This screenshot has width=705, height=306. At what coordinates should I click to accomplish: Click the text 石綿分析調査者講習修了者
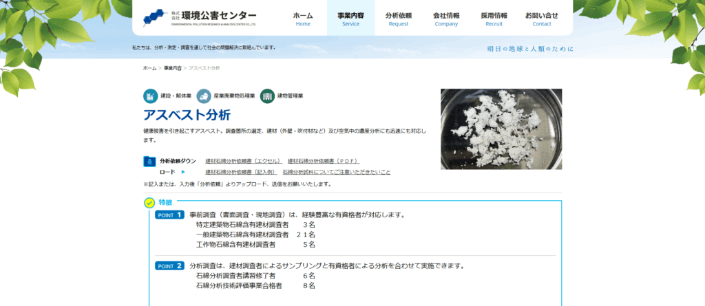235,276
